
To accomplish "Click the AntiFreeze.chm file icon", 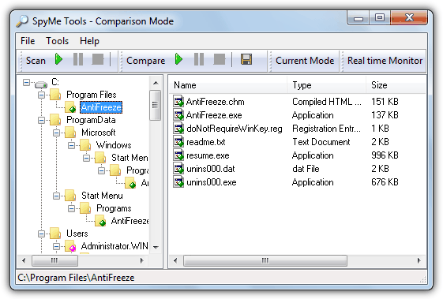I will (x=178, y=101).
